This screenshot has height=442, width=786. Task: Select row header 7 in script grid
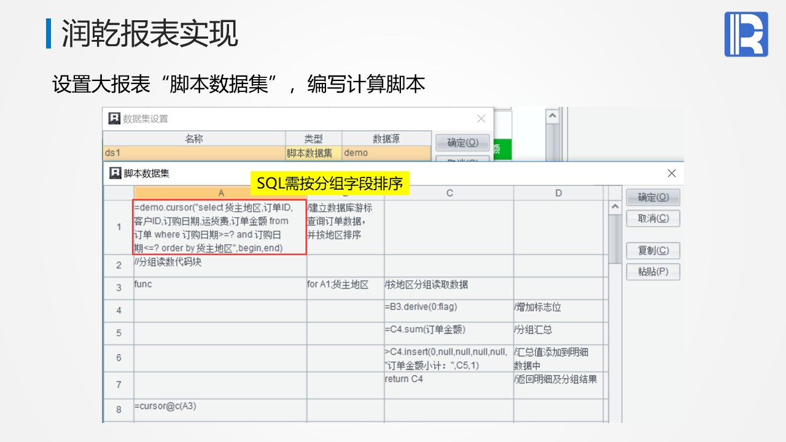(x=119, y=385)
